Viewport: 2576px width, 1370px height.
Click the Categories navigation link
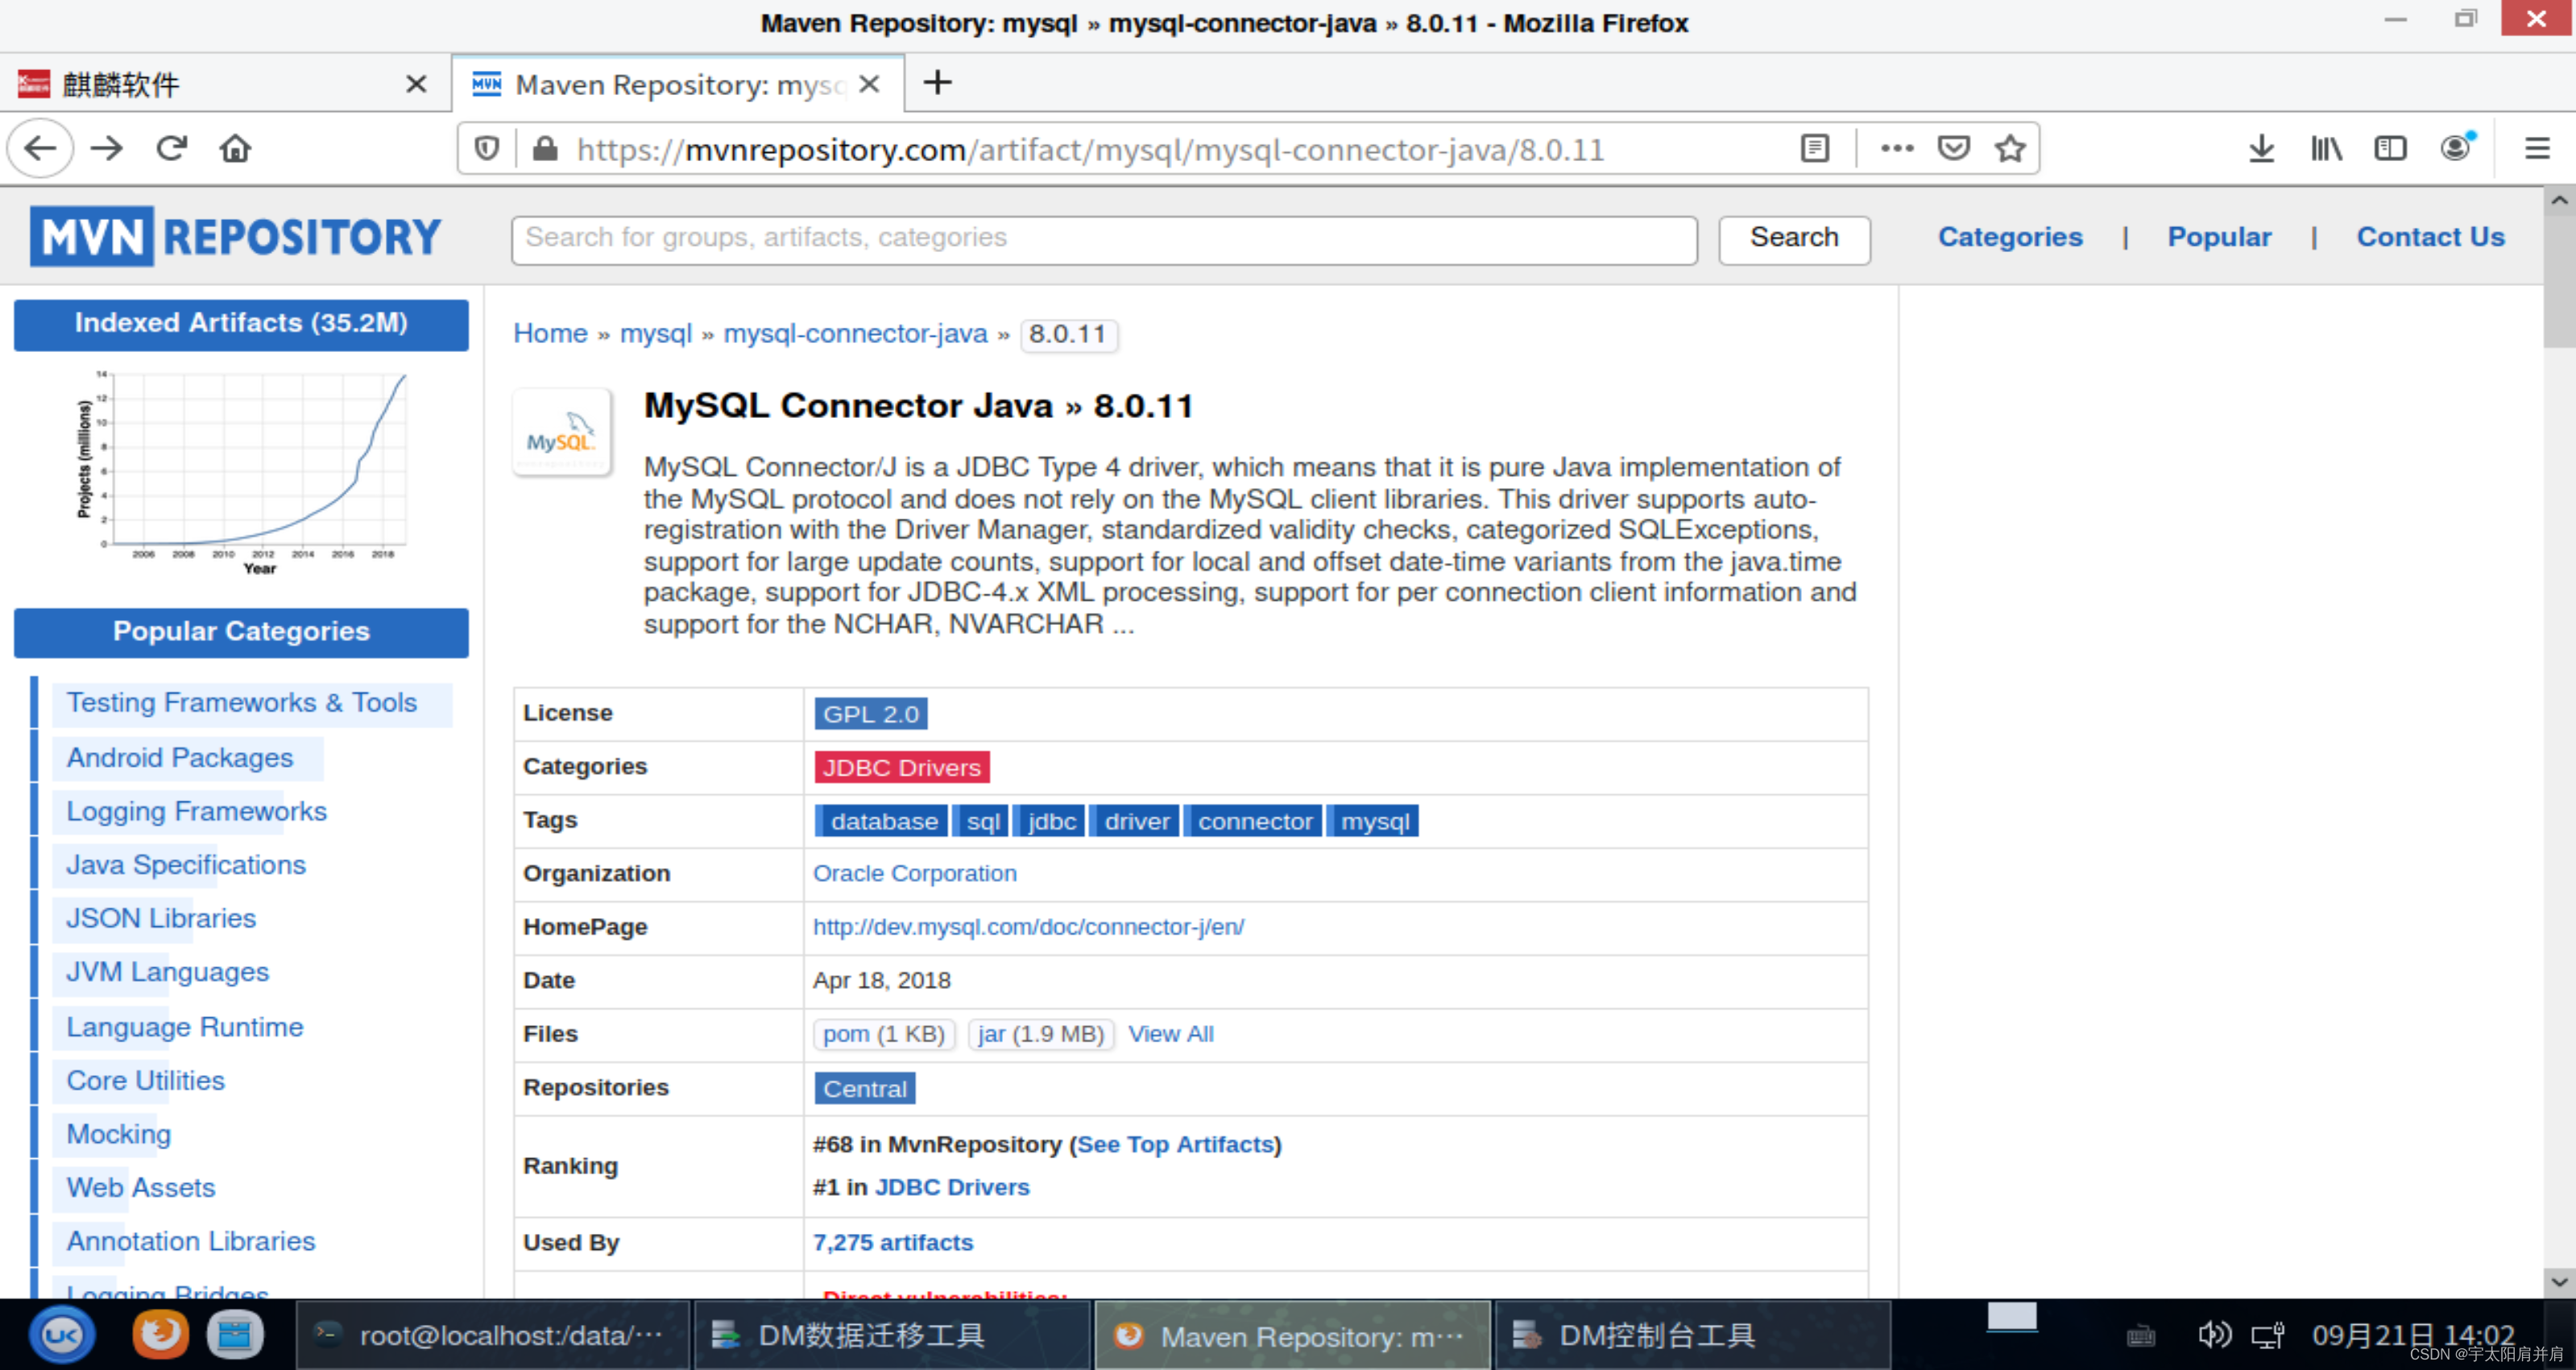pos(2010,237)
